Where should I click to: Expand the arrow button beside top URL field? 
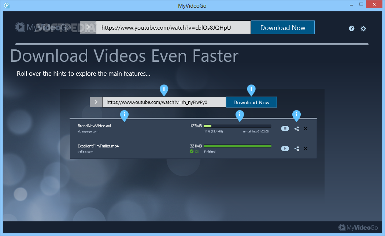88,27
